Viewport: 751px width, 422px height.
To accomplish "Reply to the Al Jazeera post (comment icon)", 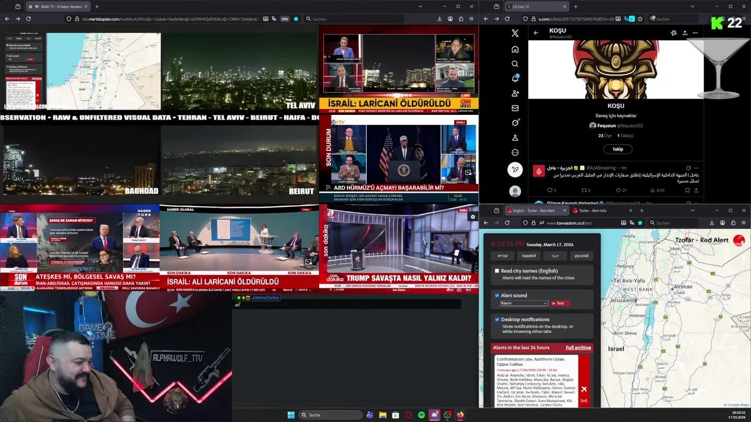I will coord(550,190).
